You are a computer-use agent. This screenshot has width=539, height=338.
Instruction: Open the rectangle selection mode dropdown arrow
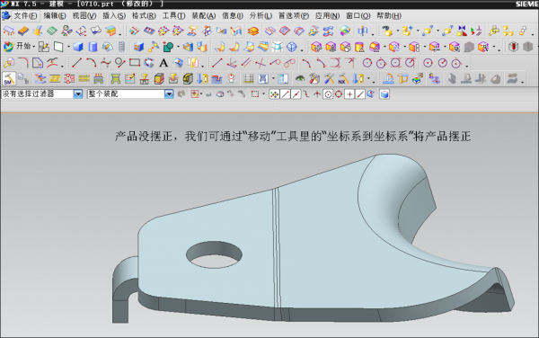click(263, 94)
